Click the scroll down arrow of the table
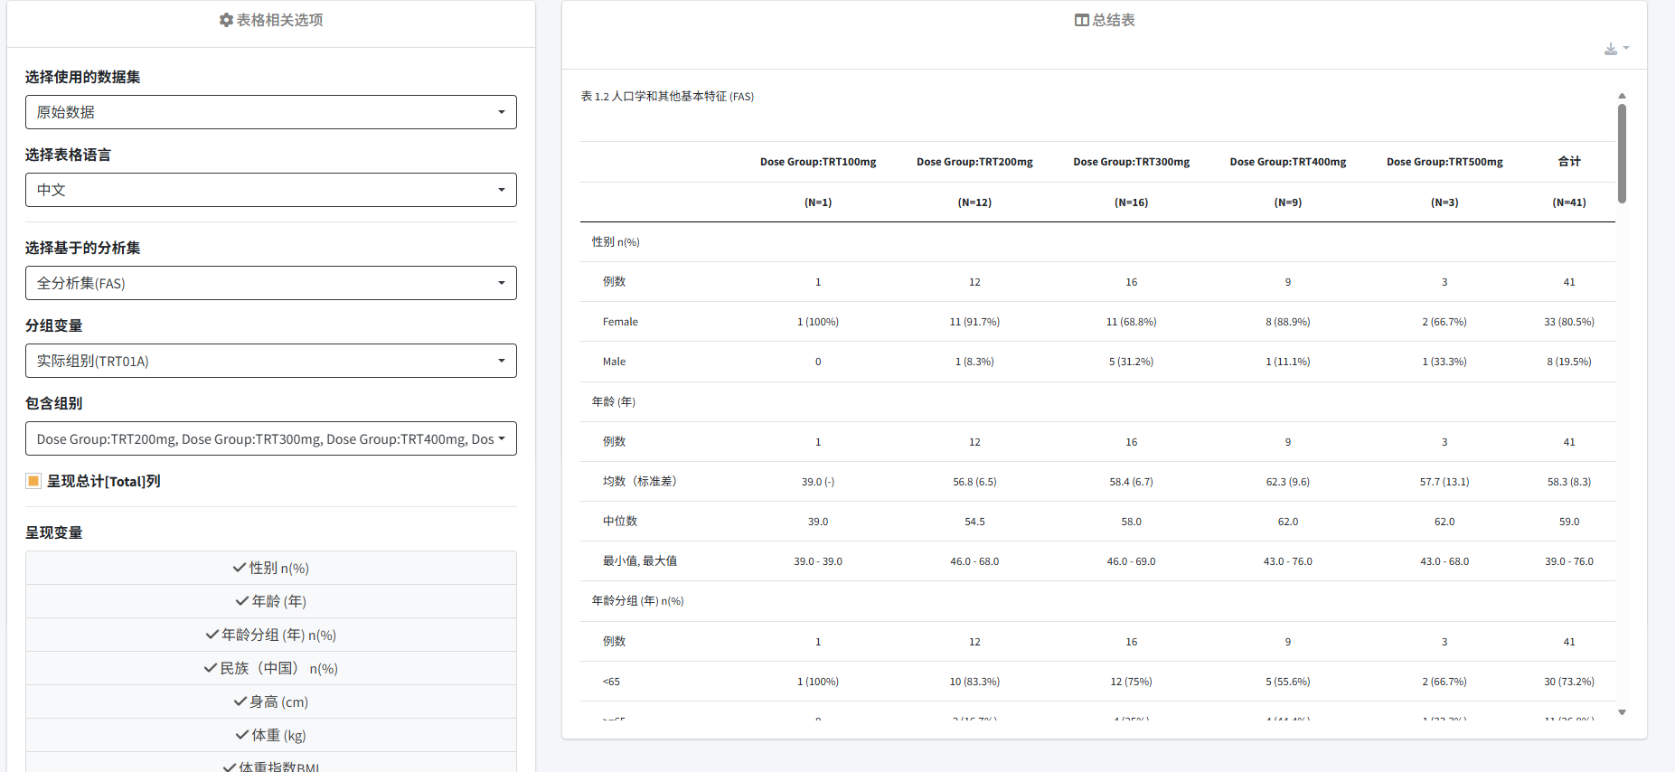The height and width of the screenshot is (772, 1675). tap(1622, 712)
